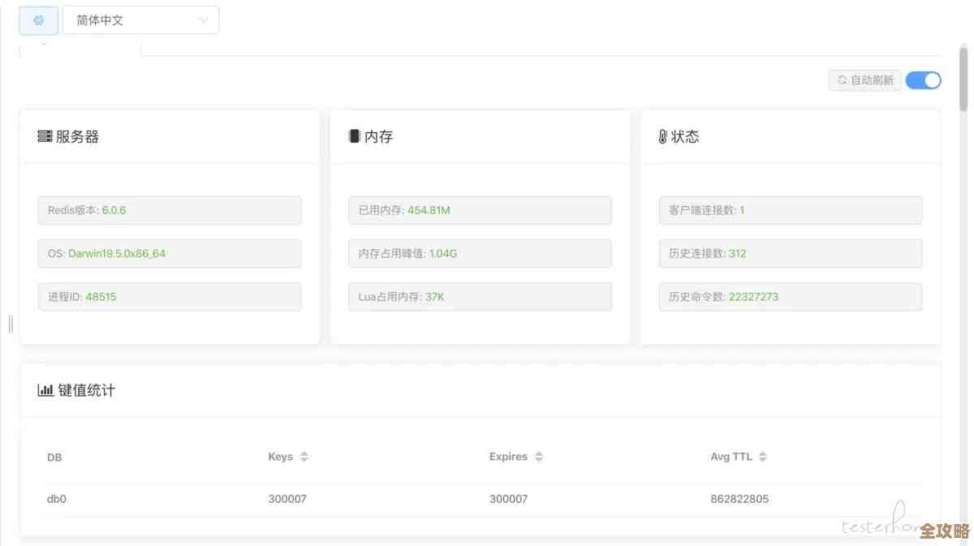Click the 进程ID 48515 info tag
974x546 pixels.
[x=169, y=297]
